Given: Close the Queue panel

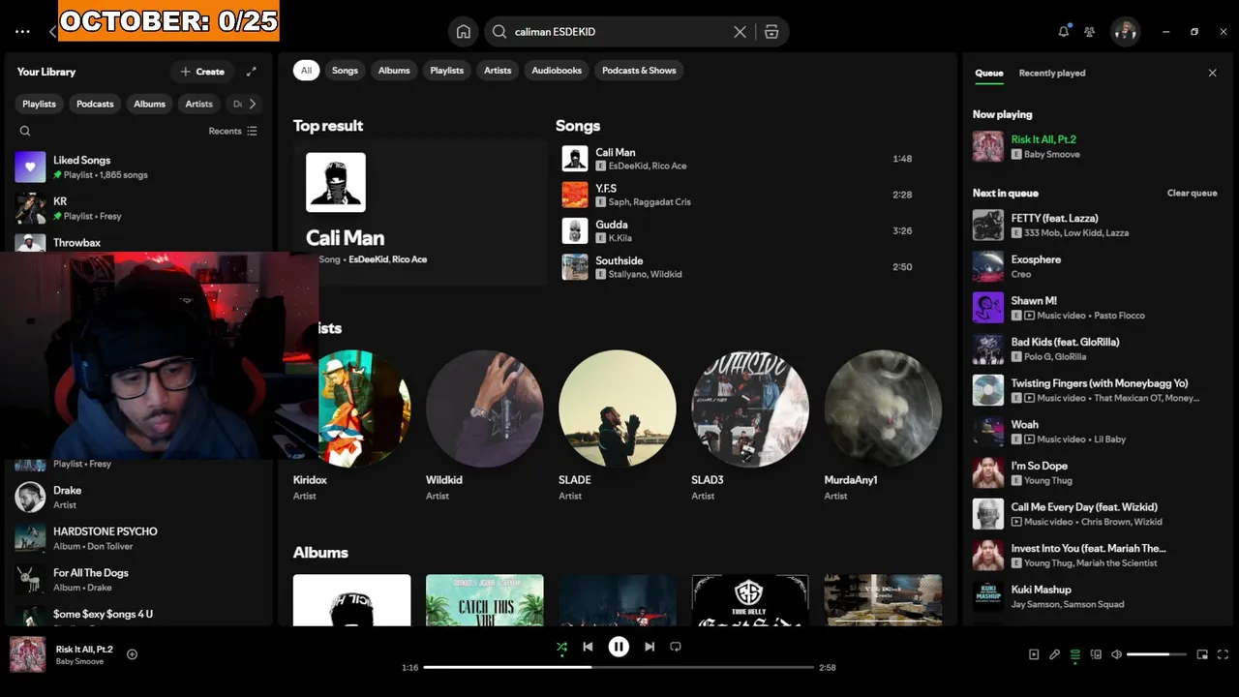Looking at the screenshot, I should [x=1212, y=73].
